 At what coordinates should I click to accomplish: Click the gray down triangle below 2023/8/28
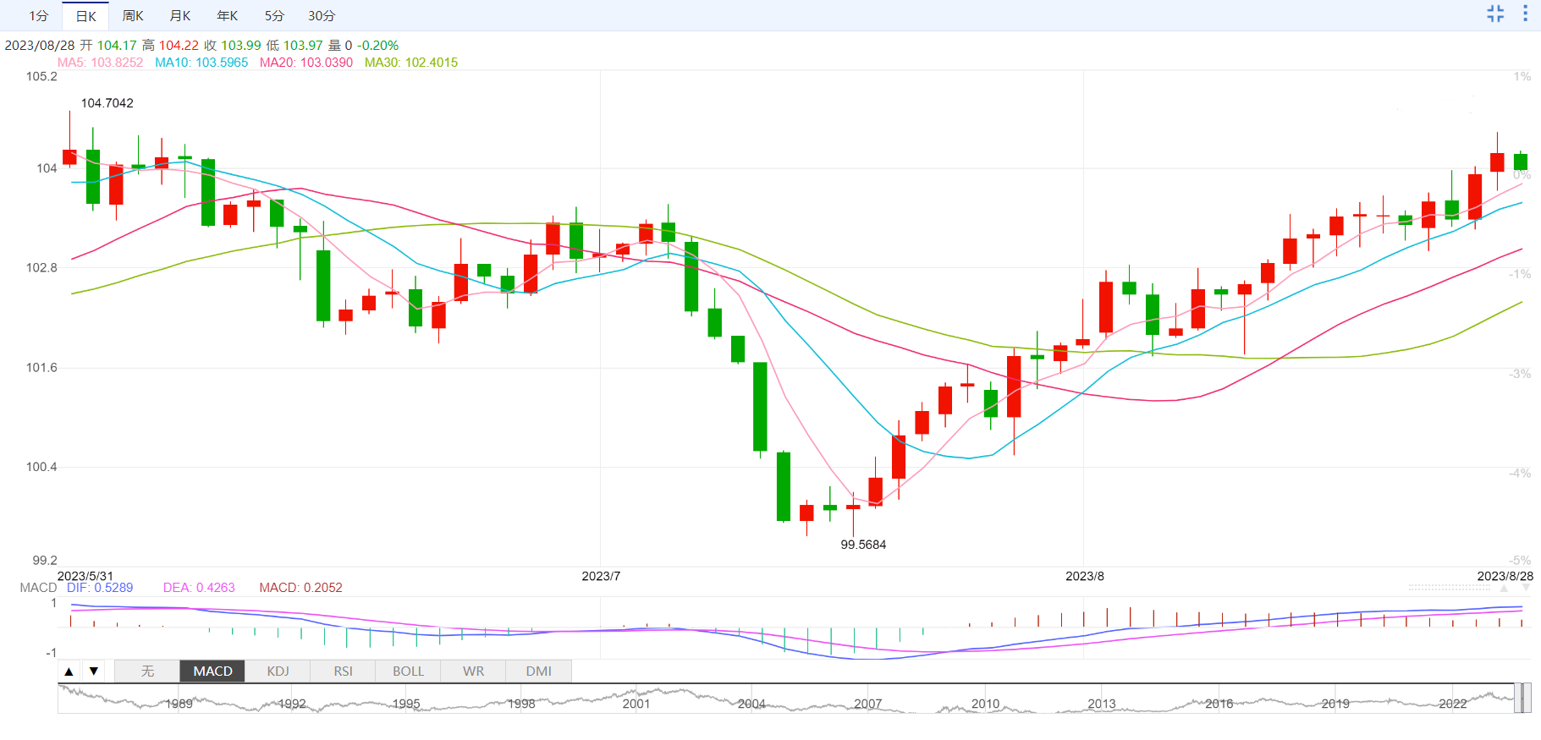point(1526,588)
